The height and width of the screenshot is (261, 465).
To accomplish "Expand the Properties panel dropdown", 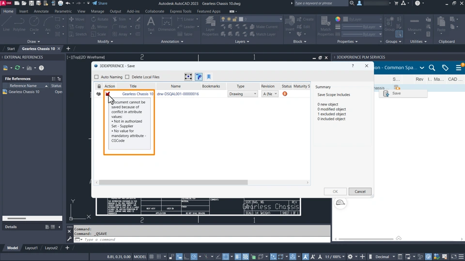I will [347, 42].
